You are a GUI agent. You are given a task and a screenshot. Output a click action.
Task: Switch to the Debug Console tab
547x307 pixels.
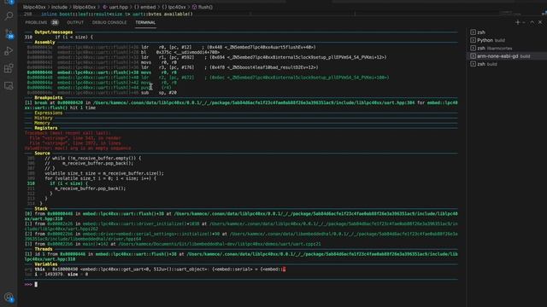pos(109,22)
